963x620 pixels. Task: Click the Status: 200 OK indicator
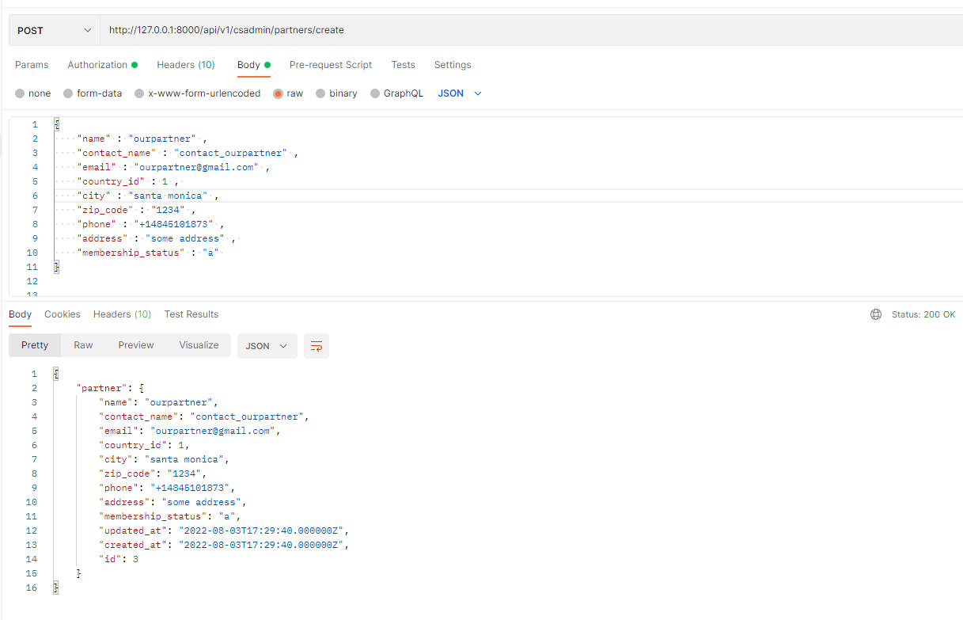pyautogui.click(x=923, y=314)
